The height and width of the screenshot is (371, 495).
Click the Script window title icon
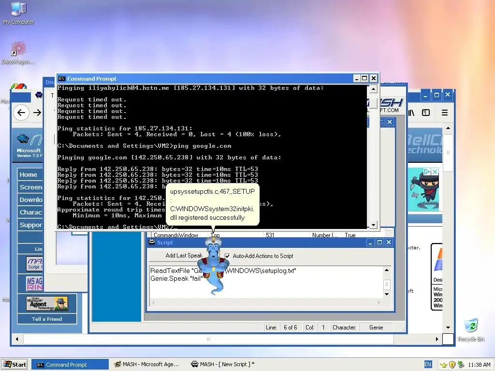pos(152,243)
